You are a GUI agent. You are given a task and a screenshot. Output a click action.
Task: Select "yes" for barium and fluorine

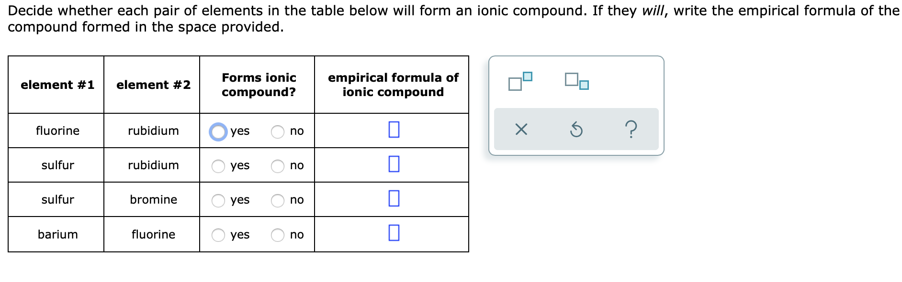(219, 235)
